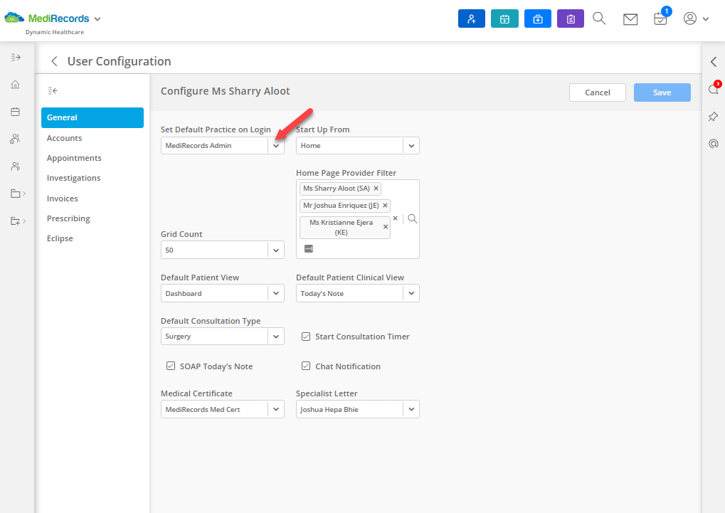The height and width of the screenshot is (513, 725).
Task: Search providers in Home Page Provider Filter
Action: coord(413,219)
